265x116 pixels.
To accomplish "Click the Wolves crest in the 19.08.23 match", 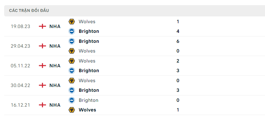I will click(72, 22).
